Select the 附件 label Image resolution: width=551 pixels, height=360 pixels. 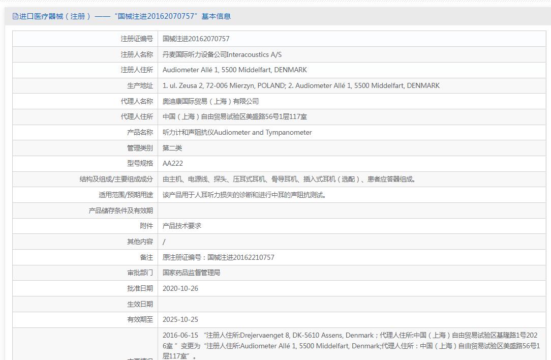click(146, 226)
